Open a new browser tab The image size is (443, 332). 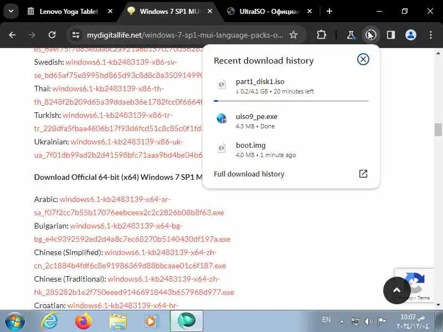pos(329,11)
